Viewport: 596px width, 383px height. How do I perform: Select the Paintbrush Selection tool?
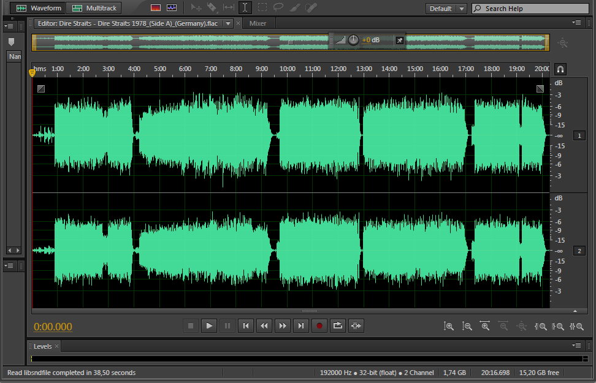click(x=295, y=7)
